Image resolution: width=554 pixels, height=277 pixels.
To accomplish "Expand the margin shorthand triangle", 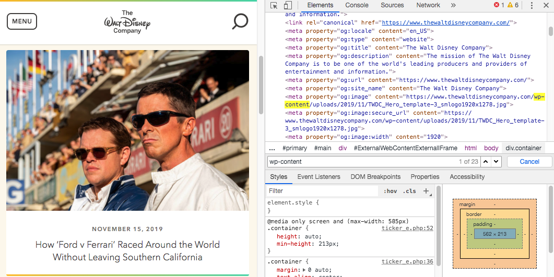I will click(305, 270).
